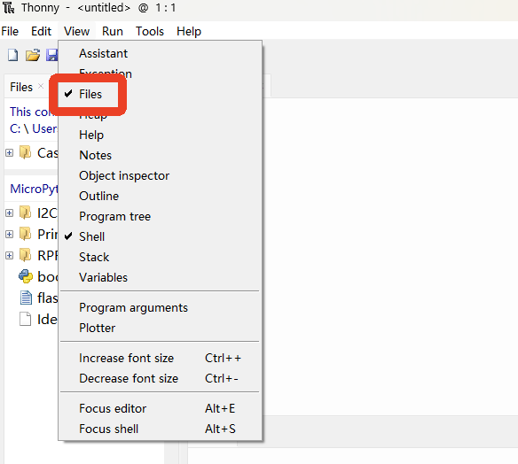Expand the Pri folder tree node

pos(9,235)
